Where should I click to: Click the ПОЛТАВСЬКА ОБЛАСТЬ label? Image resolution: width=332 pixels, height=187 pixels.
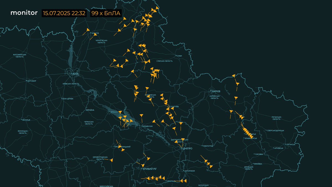coord(151,96)
